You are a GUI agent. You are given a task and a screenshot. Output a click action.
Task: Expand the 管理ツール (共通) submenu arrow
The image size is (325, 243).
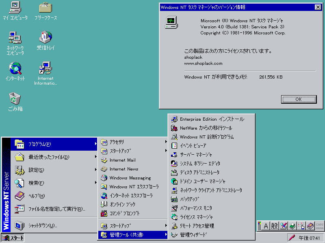click(x=166, y=234)
